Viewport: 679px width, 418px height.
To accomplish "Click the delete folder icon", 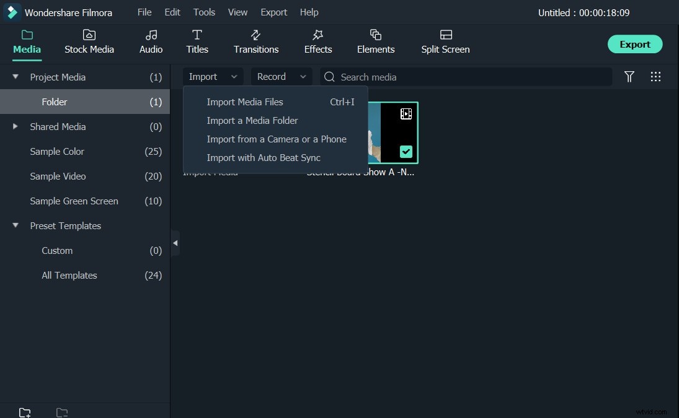I will click(61, 411).
